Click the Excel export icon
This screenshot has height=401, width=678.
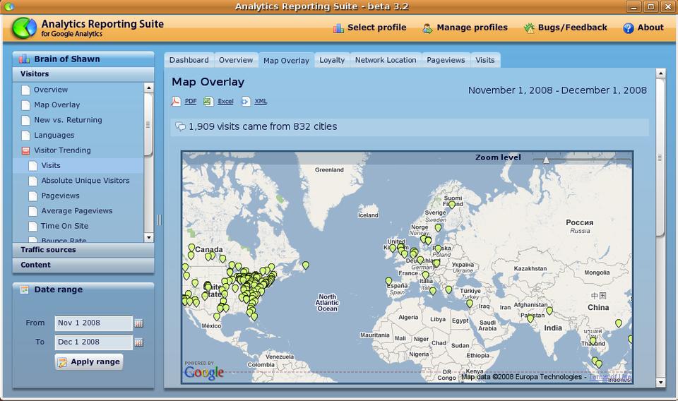pyautogui.click(x=208, y=102)
